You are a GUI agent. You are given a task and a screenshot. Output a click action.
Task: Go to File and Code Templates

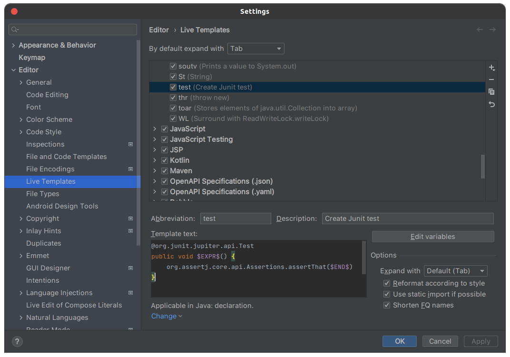tap(66, 157)
